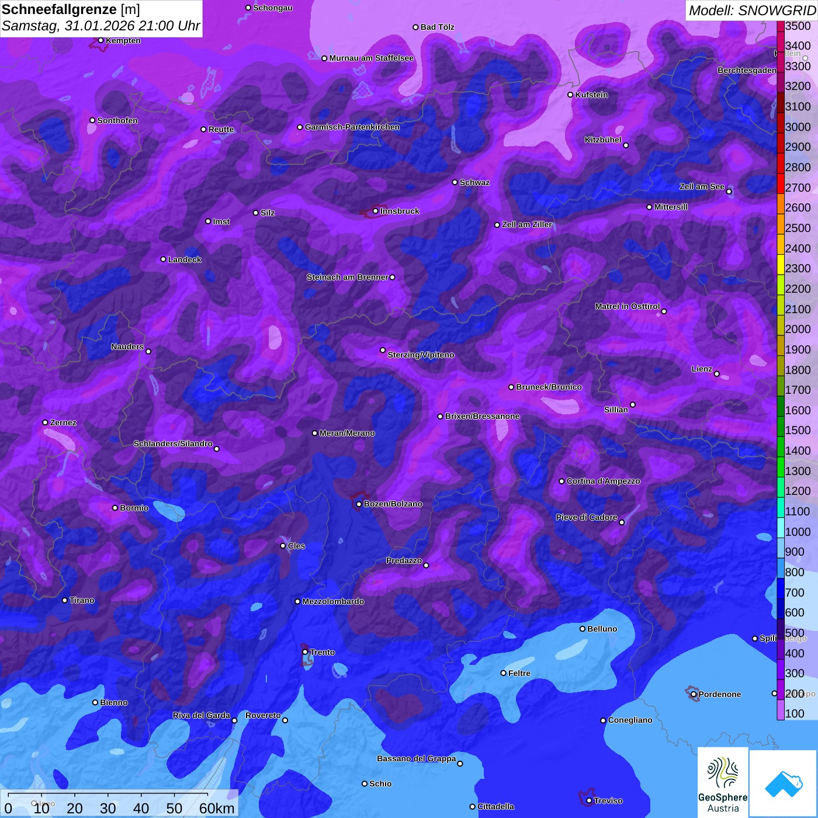The height and width of the screenshot is (818, 818).
Task: Click the Conegliano location marker
Action: point(603,720)
